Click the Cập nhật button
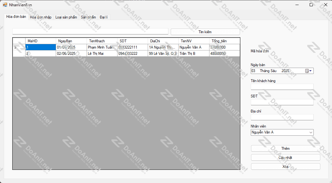Screen dimensions: 332x183 [x=285, y=158]
